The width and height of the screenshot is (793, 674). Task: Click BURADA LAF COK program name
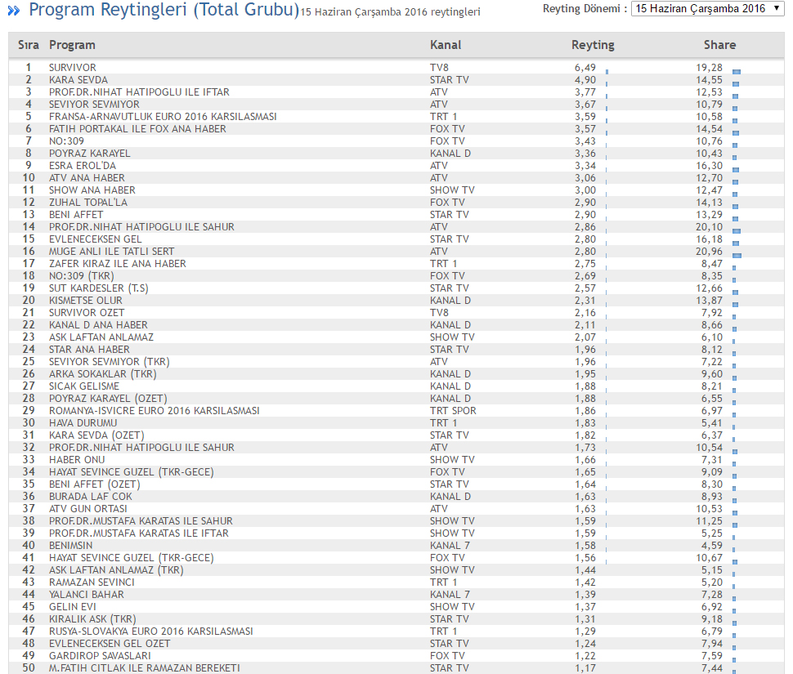(x=91, y=497)
